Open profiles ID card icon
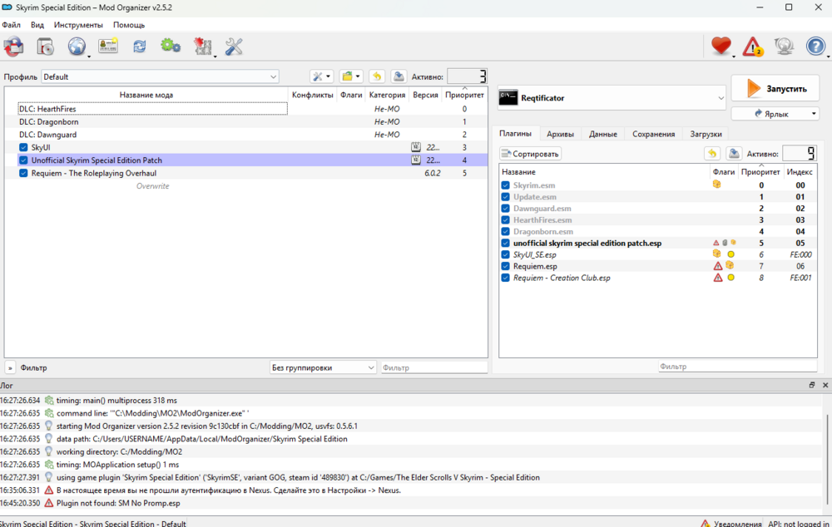 click(107, 47)
